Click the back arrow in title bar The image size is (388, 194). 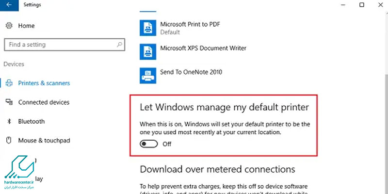[x=10, y=5]
